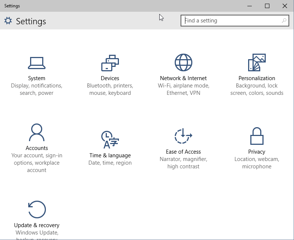Screen dimensions: 294x240
Task: Open the 'Location, webcam, microphone' description text
Action: 257,163
